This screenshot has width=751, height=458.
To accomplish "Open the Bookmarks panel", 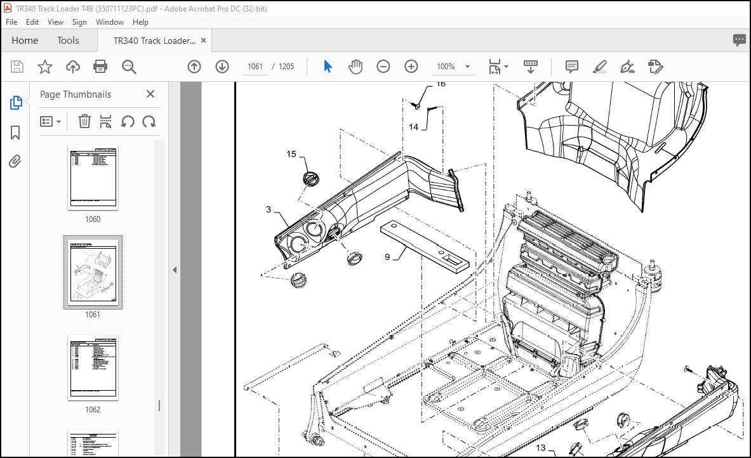I will 15,132.
